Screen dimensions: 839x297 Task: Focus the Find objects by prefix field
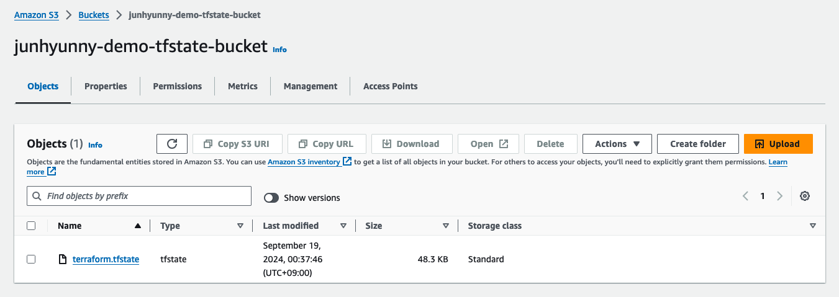[x=146, y=196]
